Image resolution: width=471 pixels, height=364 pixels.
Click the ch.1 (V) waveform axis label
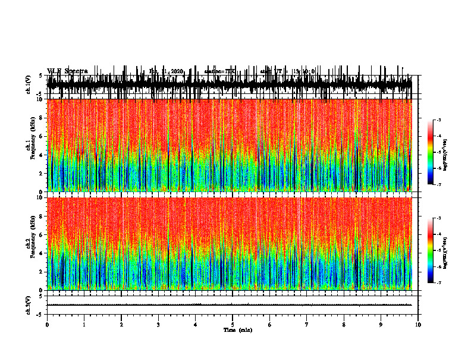pyautogui.click(x=29, y=85)
